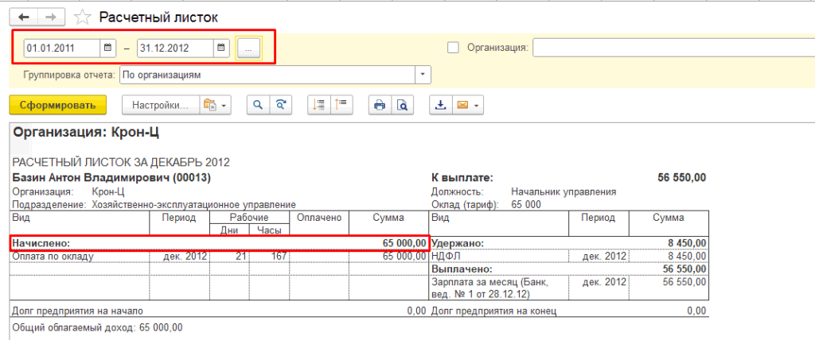Open the report variants dropdown next to Настройки

215,105
